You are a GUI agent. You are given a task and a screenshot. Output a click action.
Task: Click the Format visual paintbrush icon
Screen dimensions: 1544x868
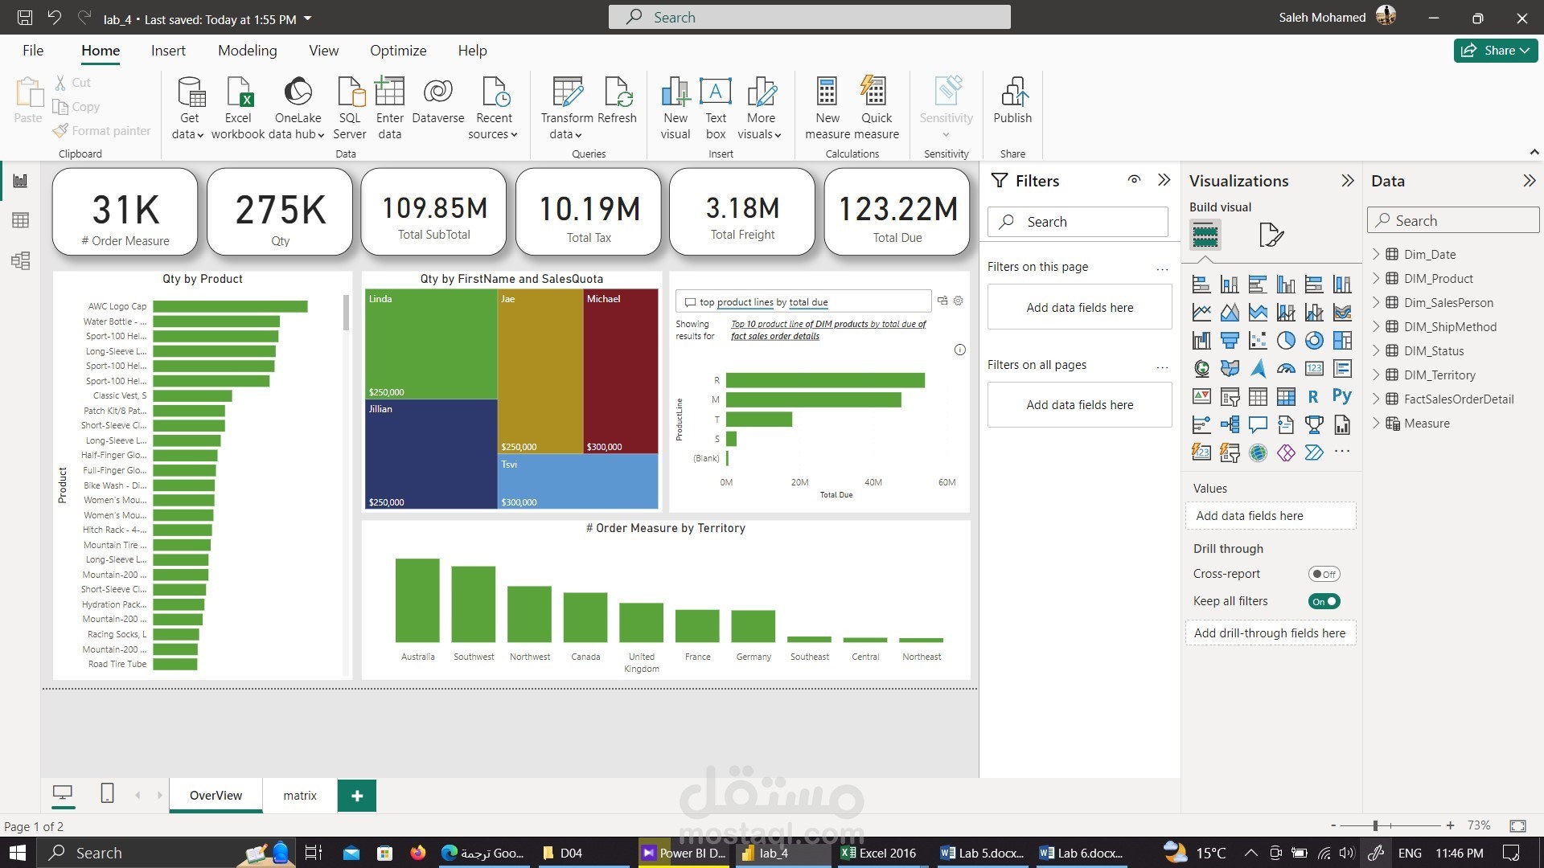coord(1271,235)
